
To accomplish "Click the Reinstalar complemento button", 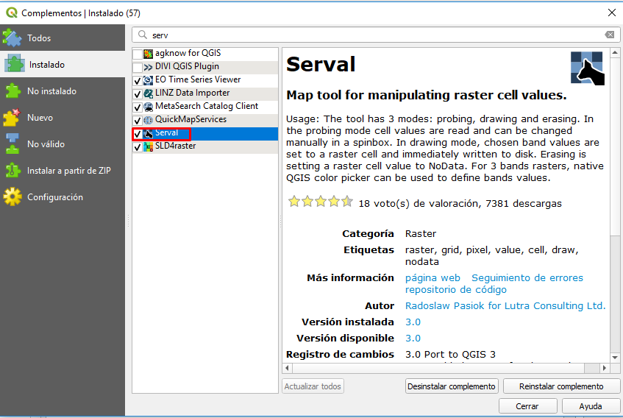I will point(560,386).
